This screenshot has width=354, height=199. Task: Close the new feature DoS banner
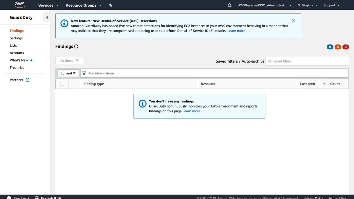(293, 21)
